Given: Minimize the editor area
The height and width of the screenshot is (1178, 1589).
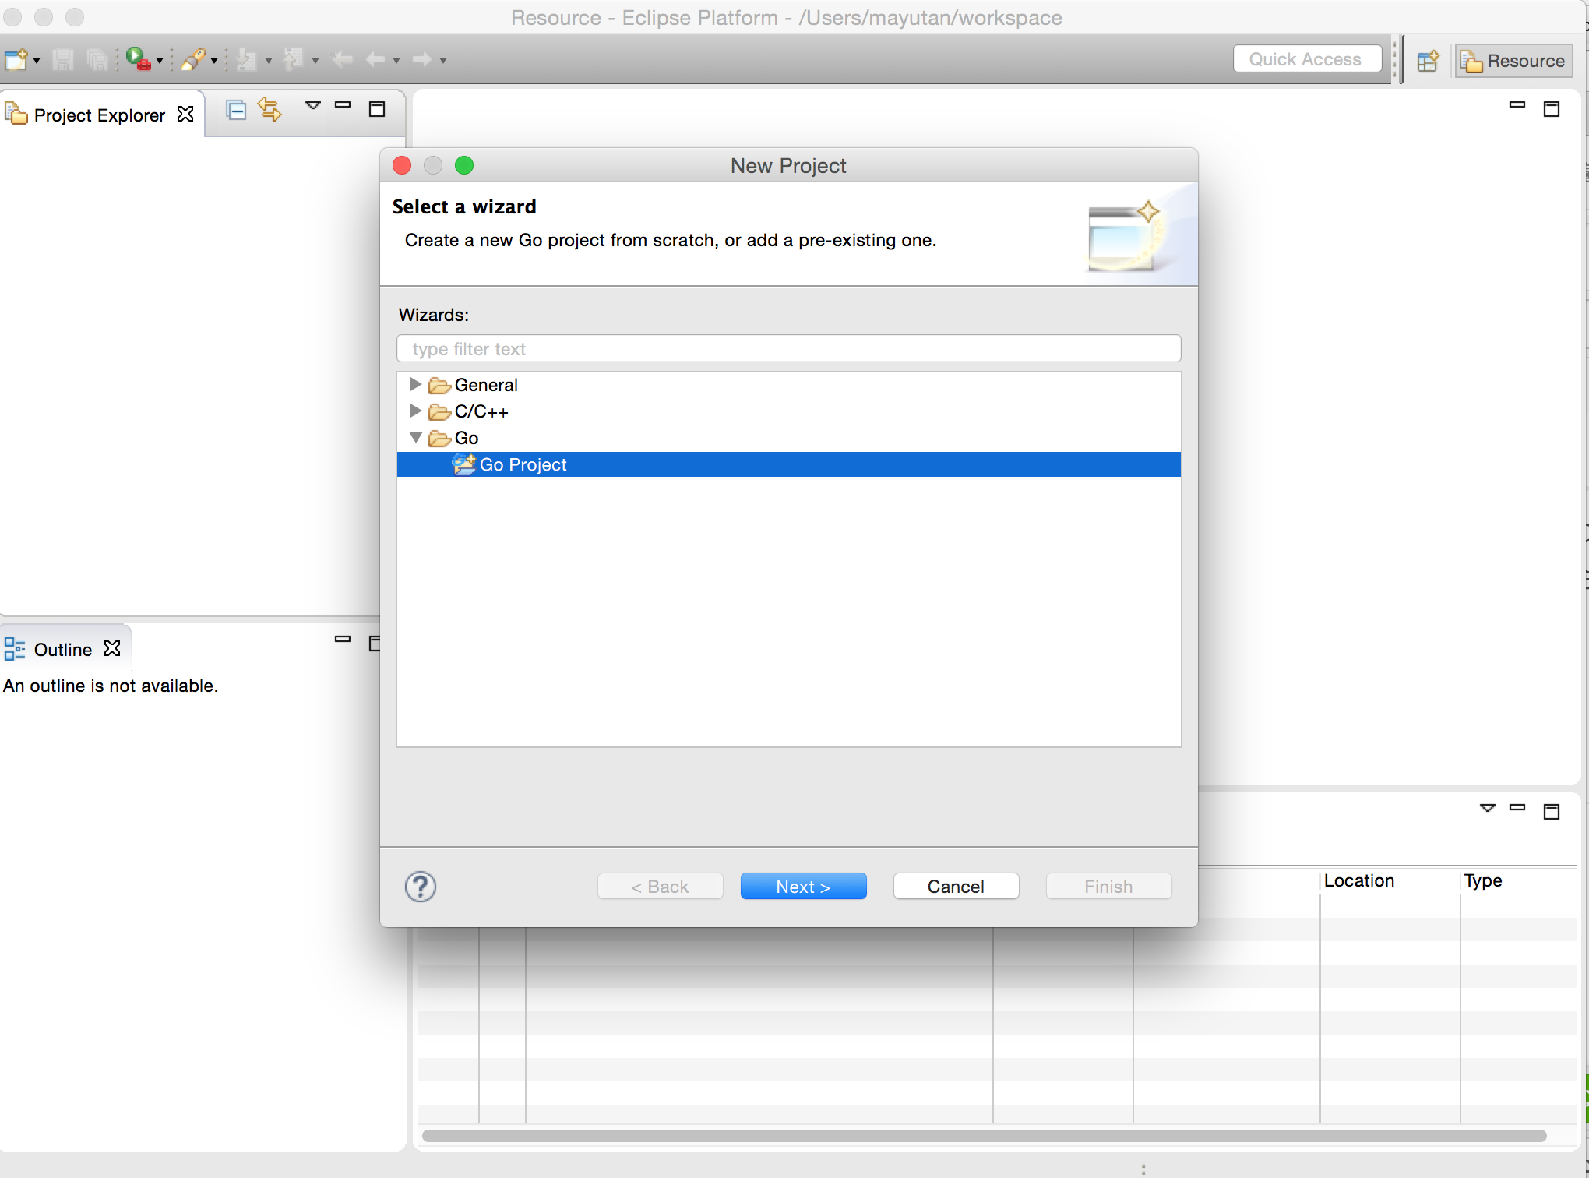Looking at the screenshot, I should point(1517,104).
